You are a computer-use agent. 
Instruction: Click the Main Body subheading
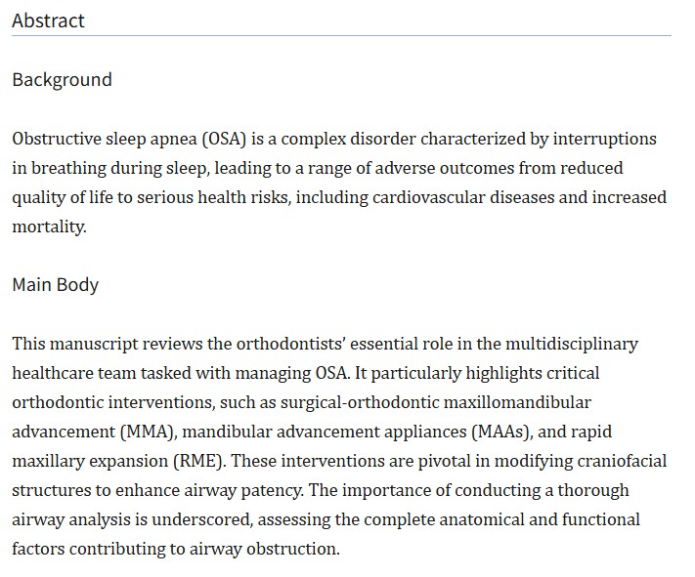pos(55,284)
